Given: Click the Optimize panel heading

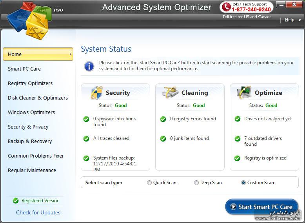Looking at the screenshot, I should pos(269,93).
